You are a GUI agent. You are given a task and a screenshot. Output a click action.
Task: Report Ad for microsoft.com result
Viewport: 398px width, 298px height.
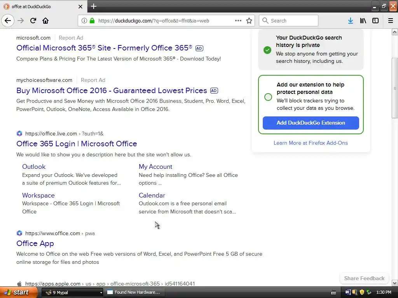click(71, 38)
